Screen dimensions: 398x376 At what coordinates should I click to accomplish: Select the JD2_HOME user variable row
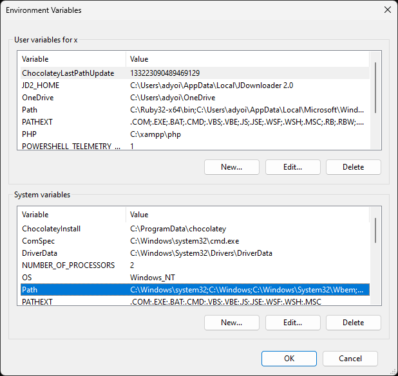[x=195, y=85]
